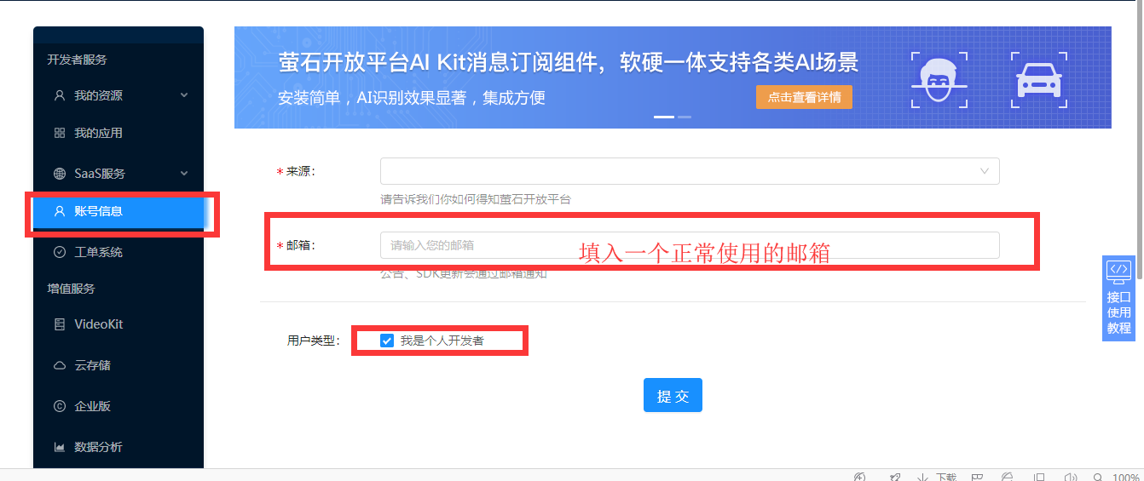Expand the 我的资源 submenu chevron
The height and width of the screenshot is (481, 1144).
click(184, 95)
